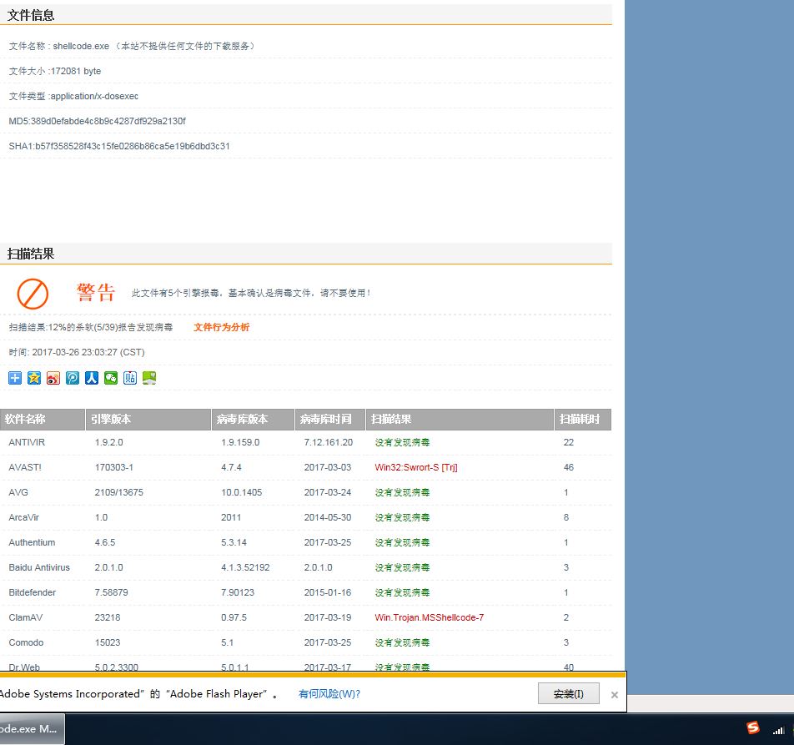This screenshot has width=794, height=745.
Task: Click 软件名称 column header
Action: (x=42, y=420)
